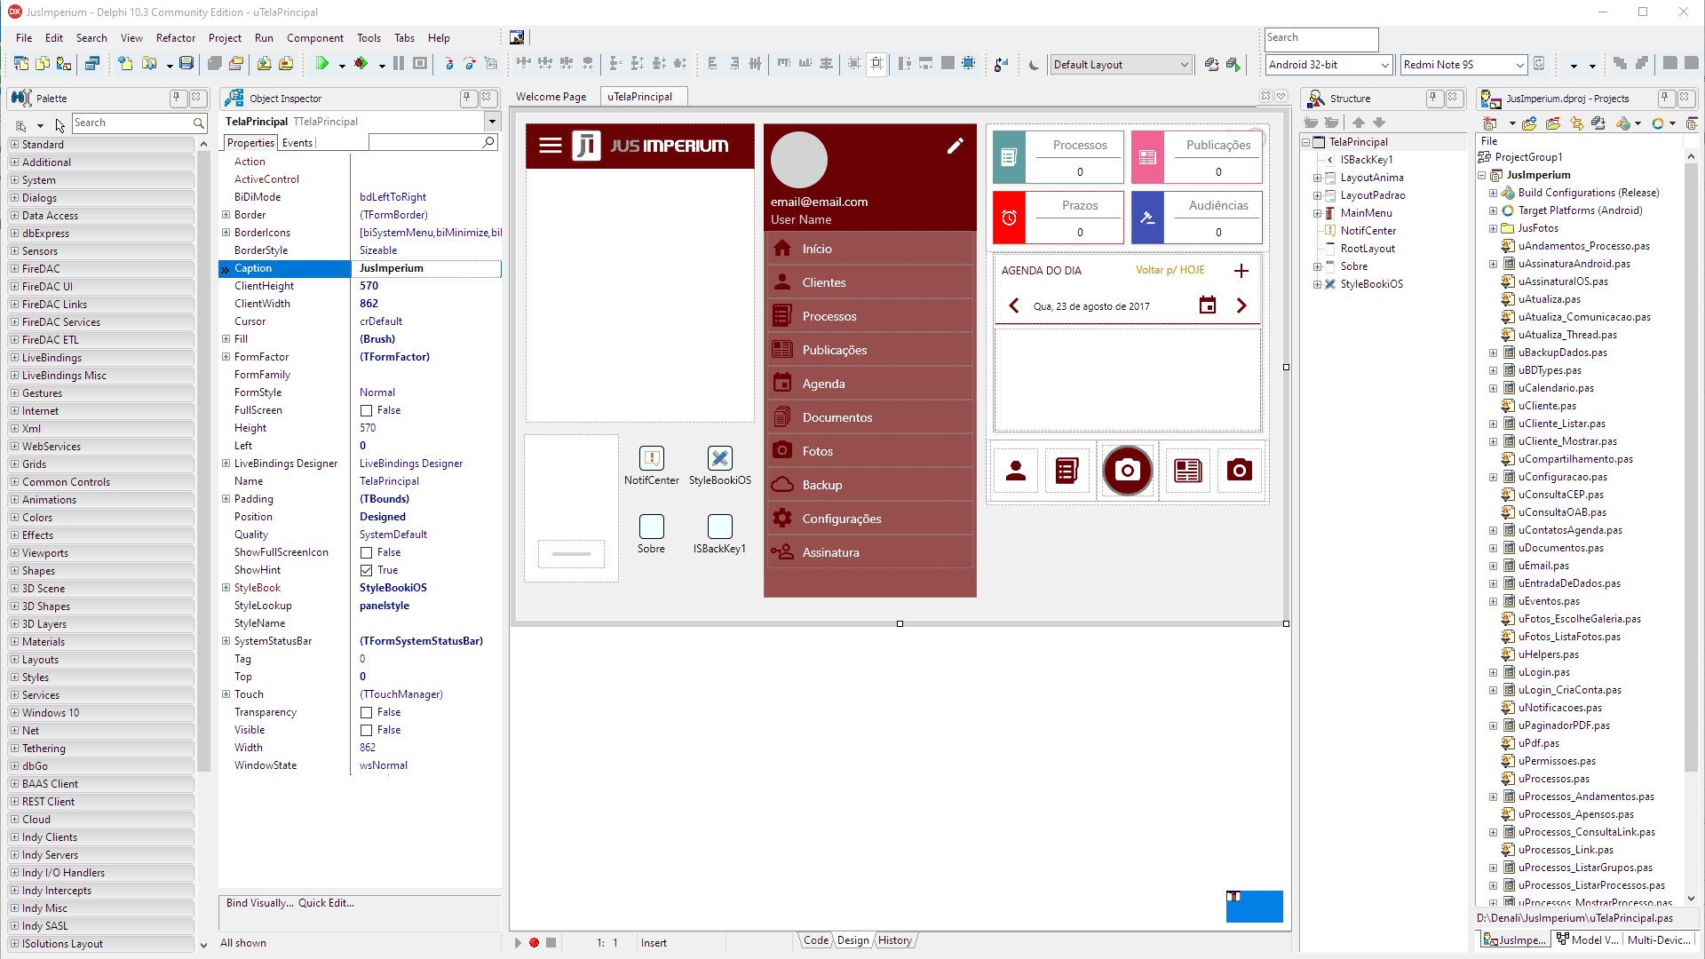Click the macro record red circle button
This screenshot has width=1705, height=959.
[534, 943]
